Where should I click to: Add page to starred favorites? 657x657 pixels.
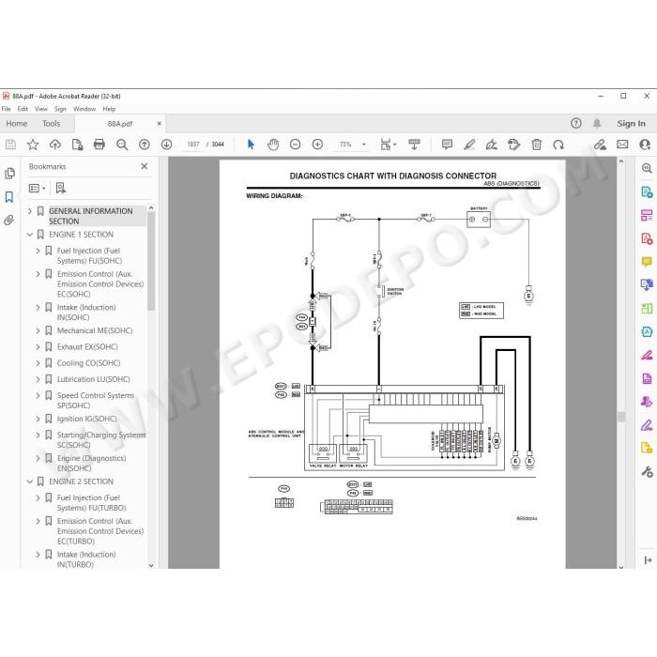coord(33,145)
